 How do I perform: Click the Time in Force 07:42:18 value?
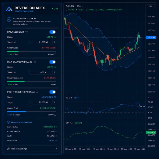coord(53,140)
